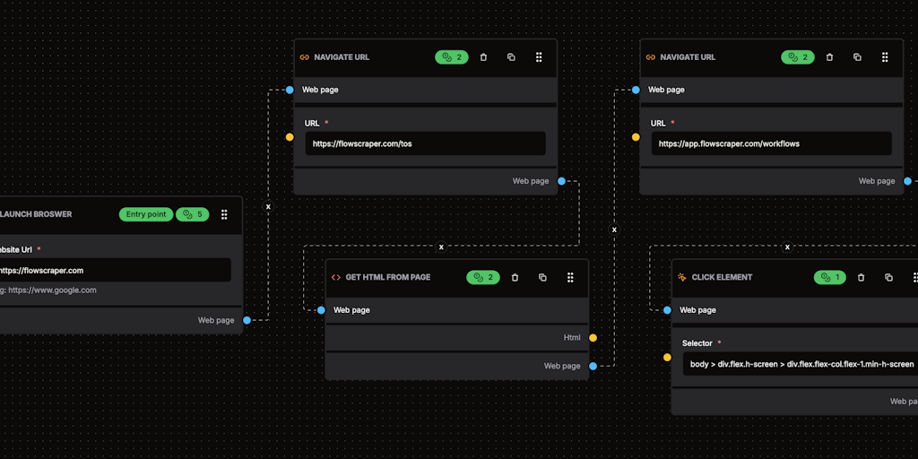Image resolution: width=918 pixels, height=459 pixels.
Task: Click Web page output handle of the app.flowscraper.com/workflows node
Action: click(907, 181)
